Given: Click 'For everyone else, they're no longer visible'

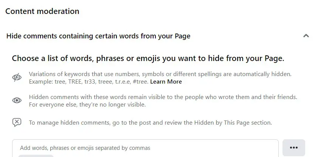Looking at the screenshot, I should 87,105.
